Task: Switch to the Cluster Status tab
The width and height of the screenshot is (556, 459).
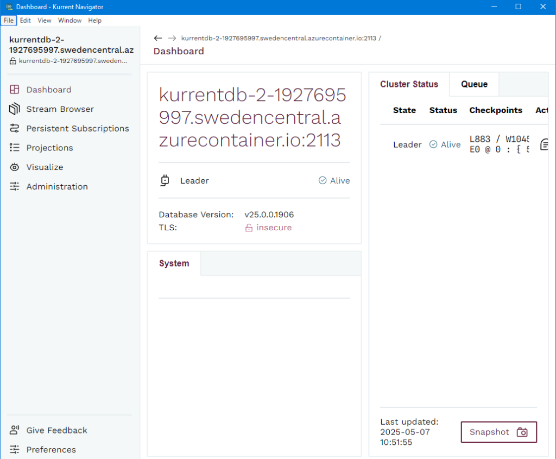Action: (409, 84)
